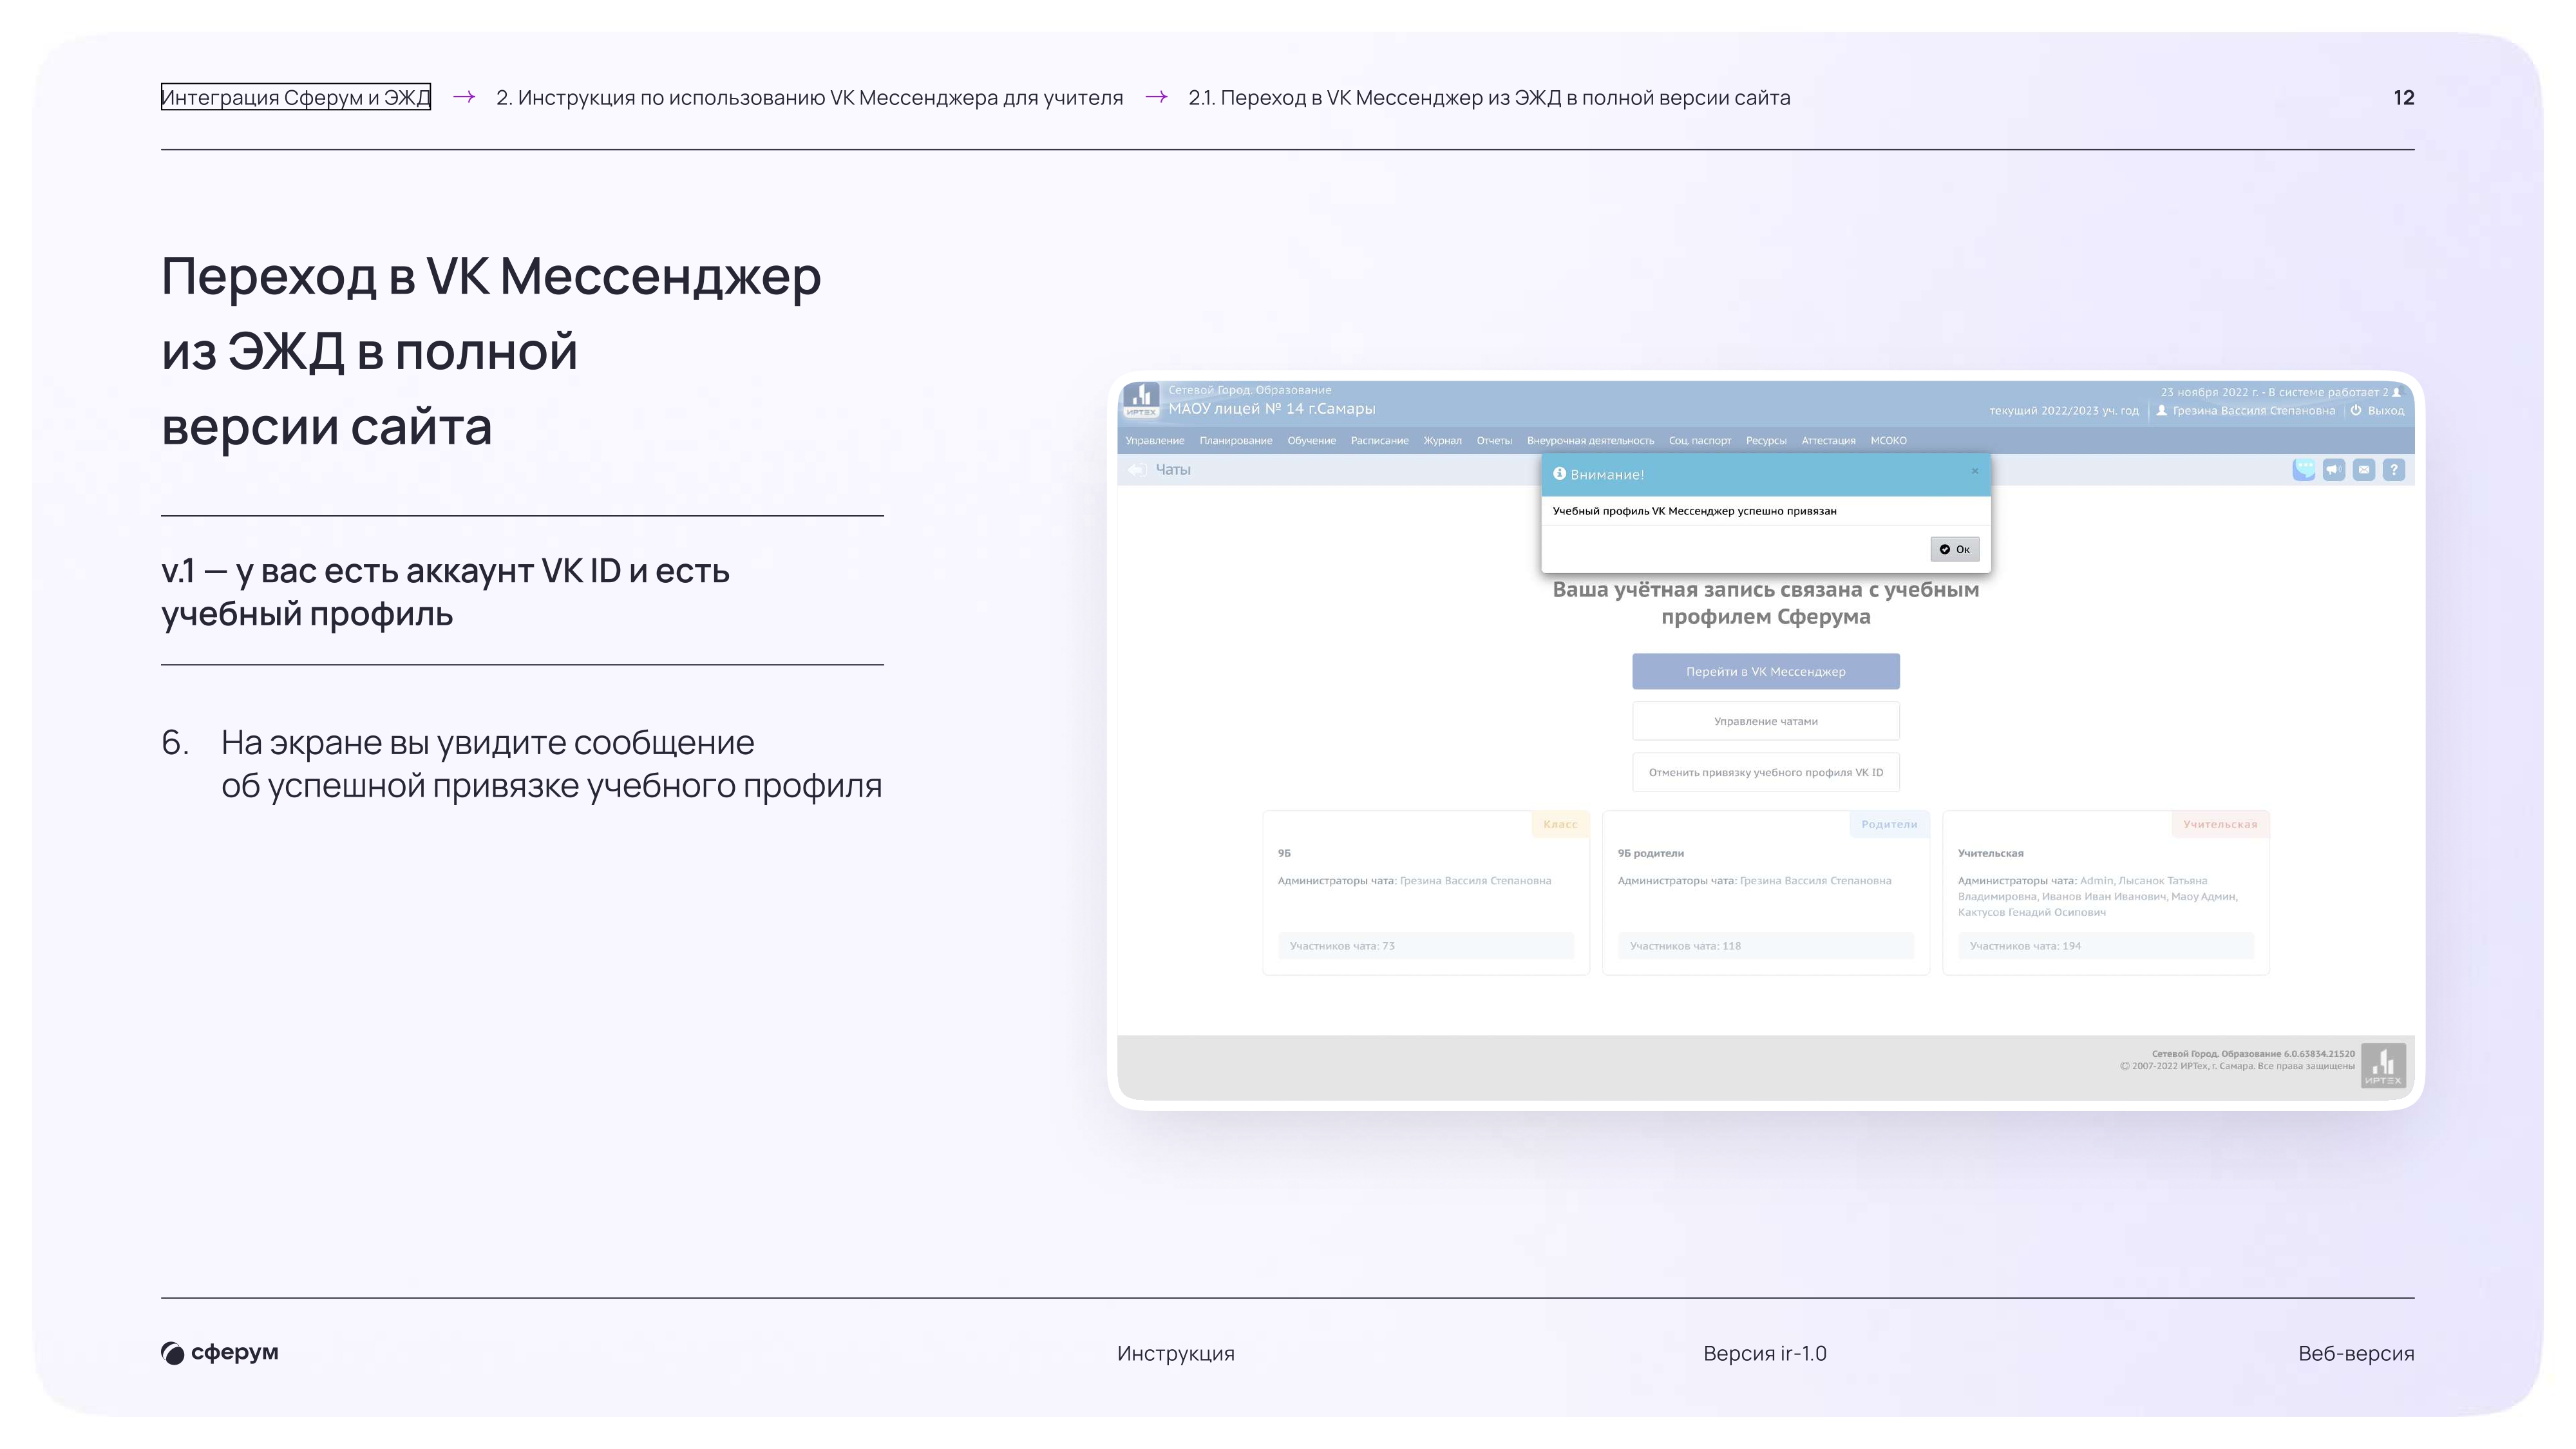
Task: Open the Ресурсы menu
Action: tap(1767, 441)
